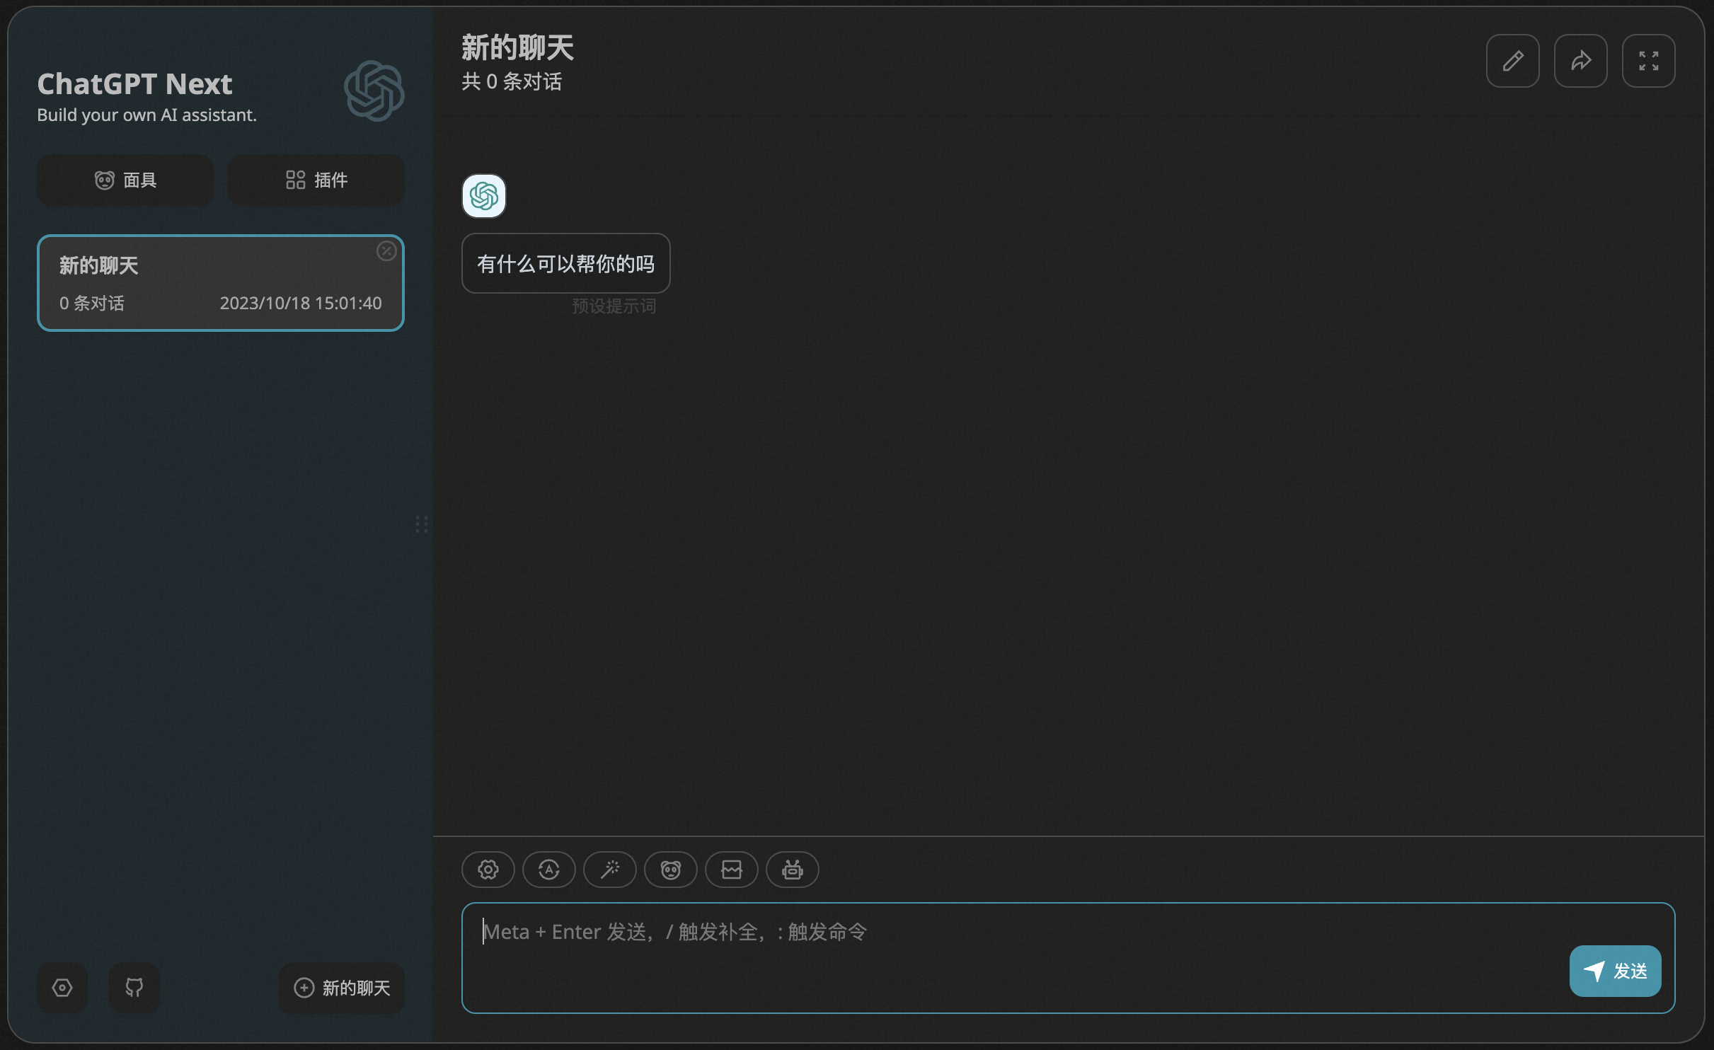The image size is (1714, 1050).
Task: Select the 新的聊天 conversation card
Action: tap(221, 283)
